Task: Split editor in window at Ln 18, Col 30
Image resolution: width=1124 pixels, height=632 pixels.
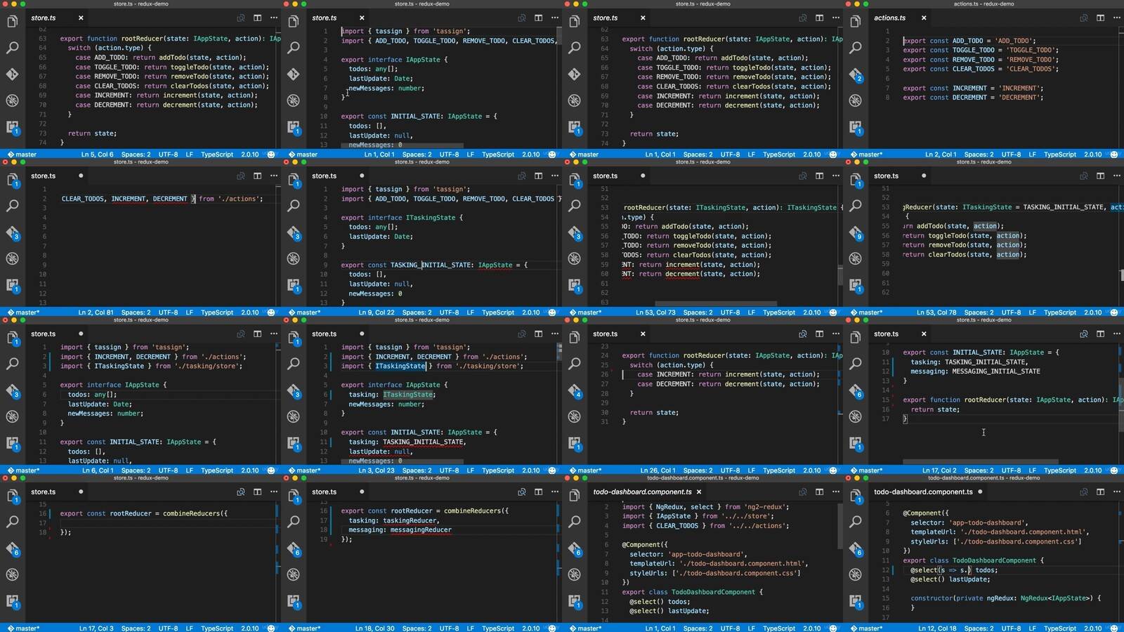Action: click(538, 492)
